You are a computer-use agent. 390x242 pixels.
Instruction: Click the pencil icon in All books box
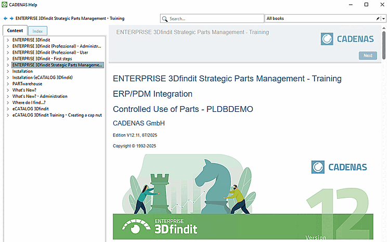coord(378,18)
